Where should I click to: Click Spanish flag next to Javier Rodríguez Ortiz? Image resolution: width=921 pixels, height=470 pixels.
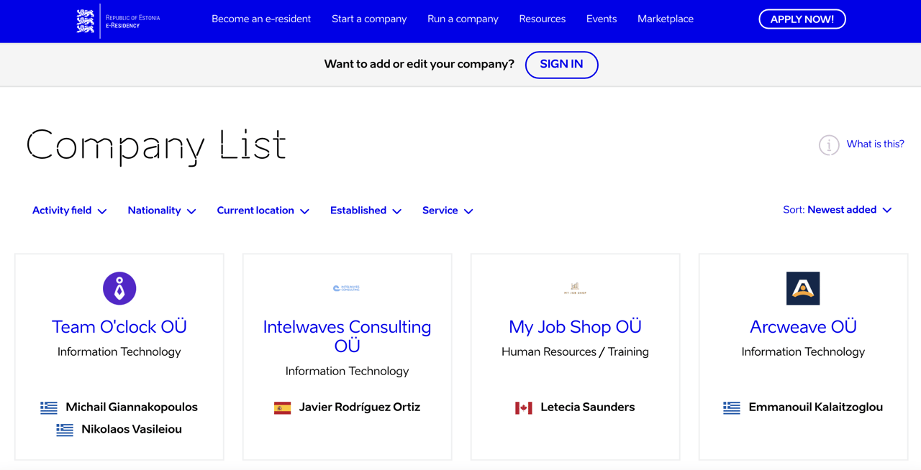pyautogui.click(x=283, y=407)
